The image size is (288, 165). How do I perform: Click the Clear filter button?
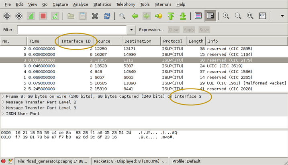click(174, 30)
